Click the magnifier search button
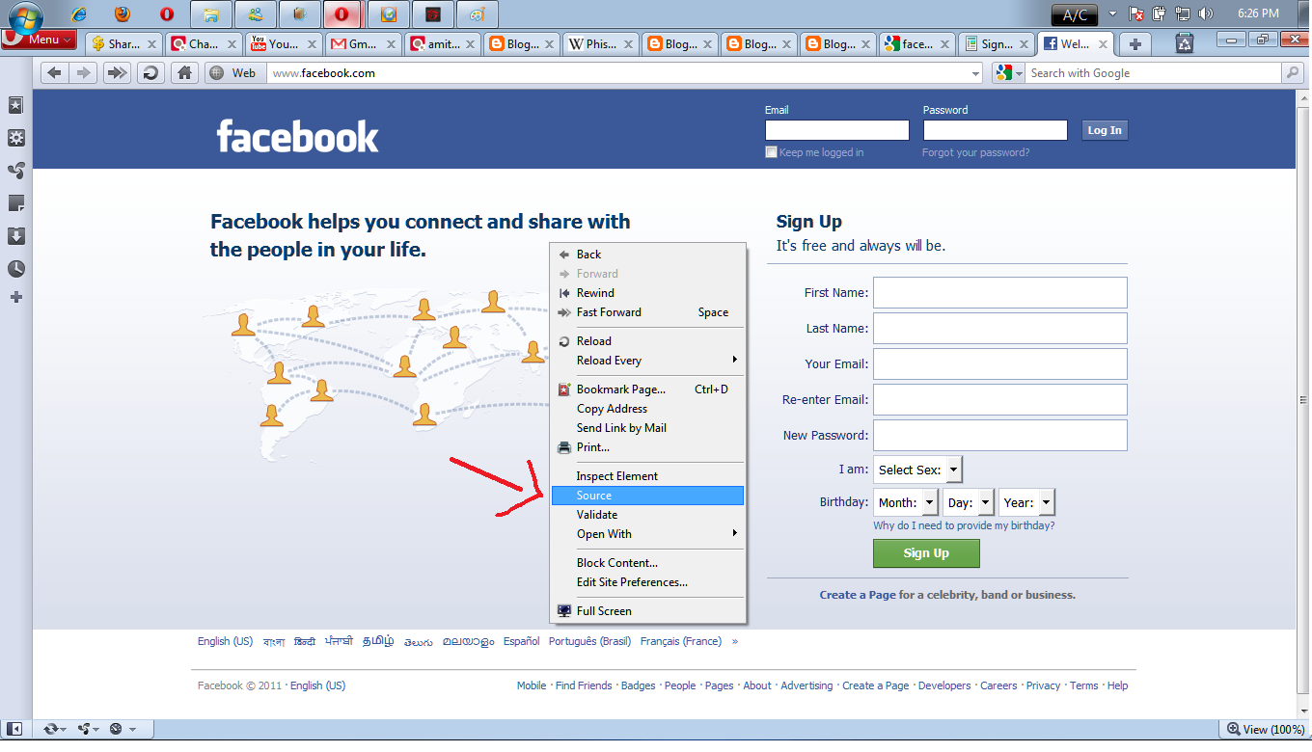The image size is (1312, 752). [x=1292, y=73]
